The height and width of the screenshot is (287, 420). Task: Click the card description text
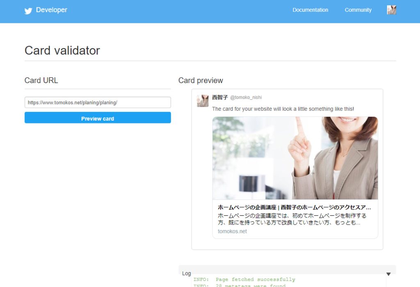[x=292, y=219]
